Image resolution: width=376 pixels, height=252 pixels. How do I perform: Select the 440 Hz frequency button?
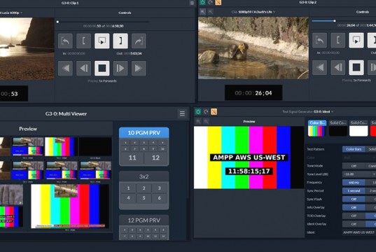(354, 183)
